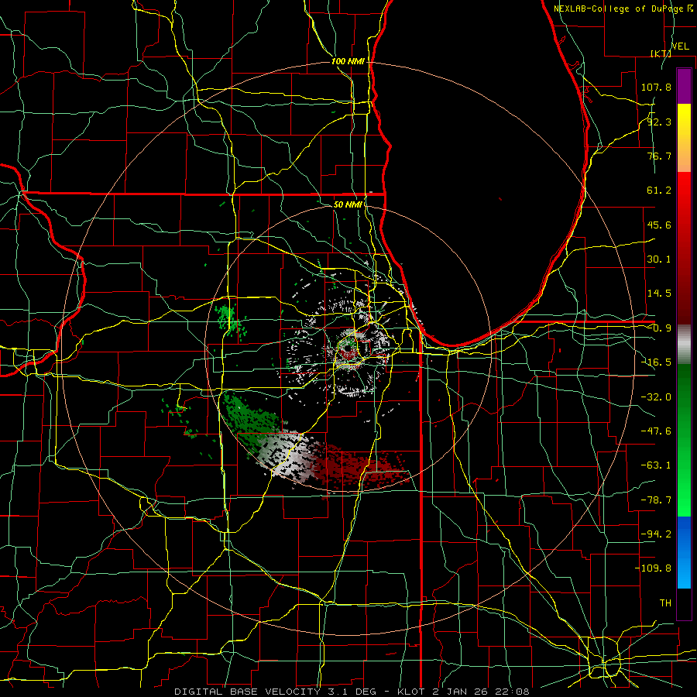Click the 'TH' threshold label in legend

[665, 603]
